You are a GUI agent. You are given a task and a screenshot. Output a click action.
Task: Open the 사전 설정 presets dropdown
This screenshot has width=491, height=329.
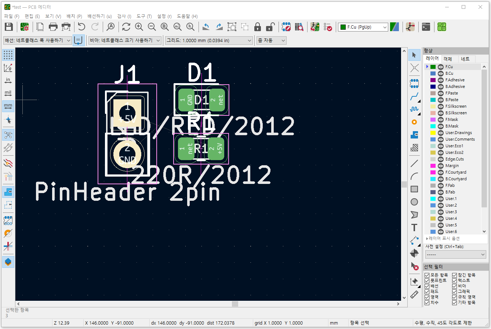coord(456,254)
